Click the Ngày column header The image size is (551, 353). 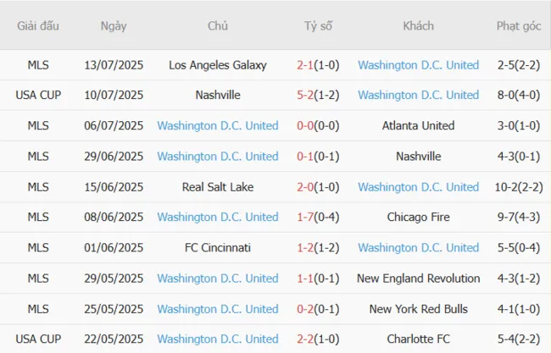point(114,26)
